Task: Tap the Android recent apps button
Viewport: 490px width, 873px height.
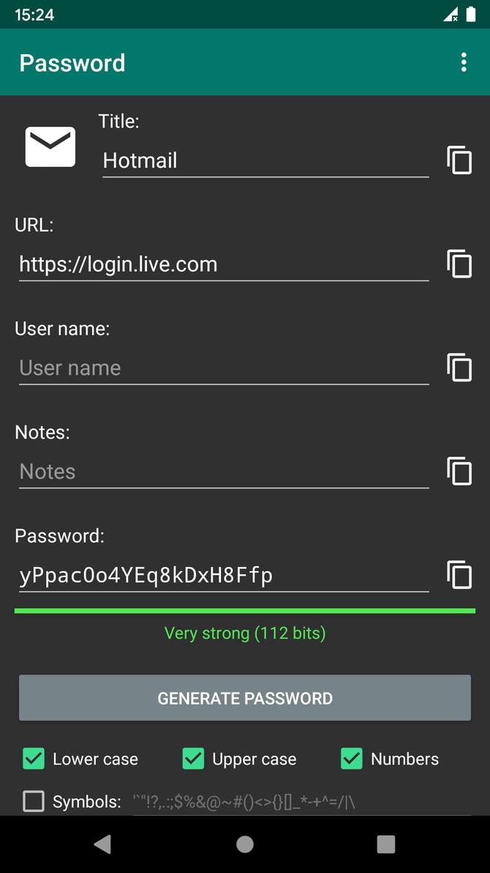Action: pyautogui.click(x=385, y=844)
